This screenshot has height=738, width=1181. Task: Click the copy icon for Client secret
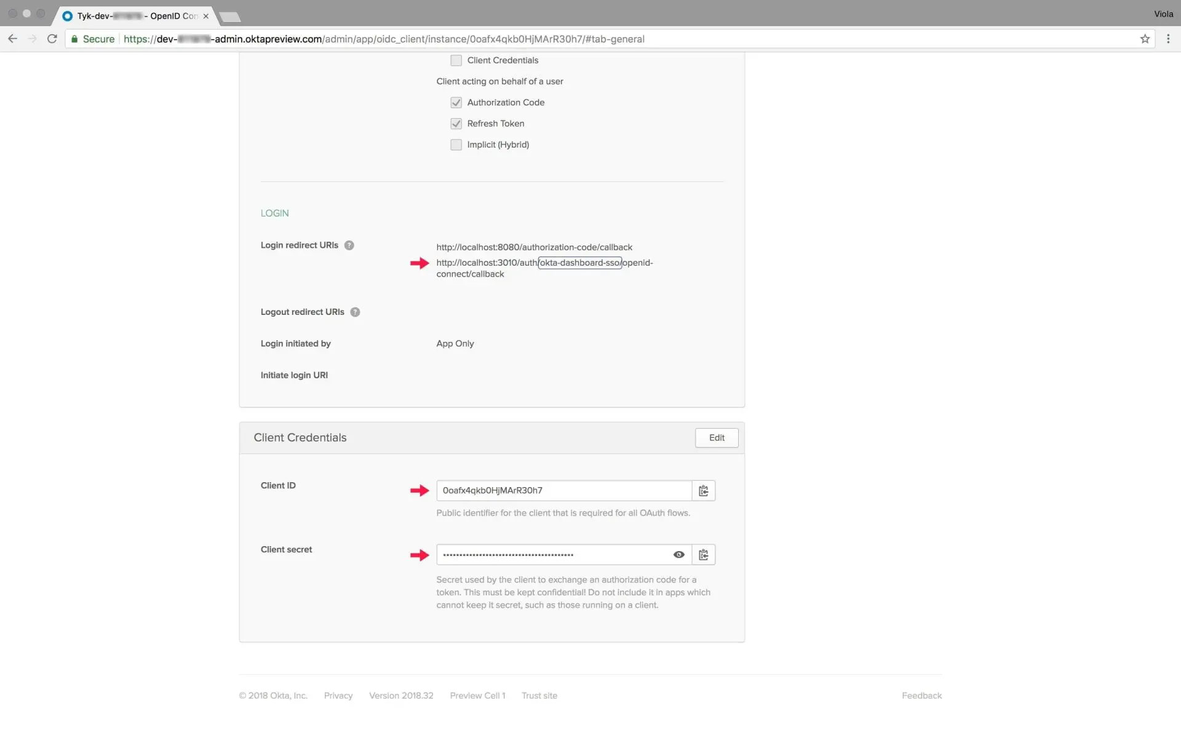coord(703,554)
